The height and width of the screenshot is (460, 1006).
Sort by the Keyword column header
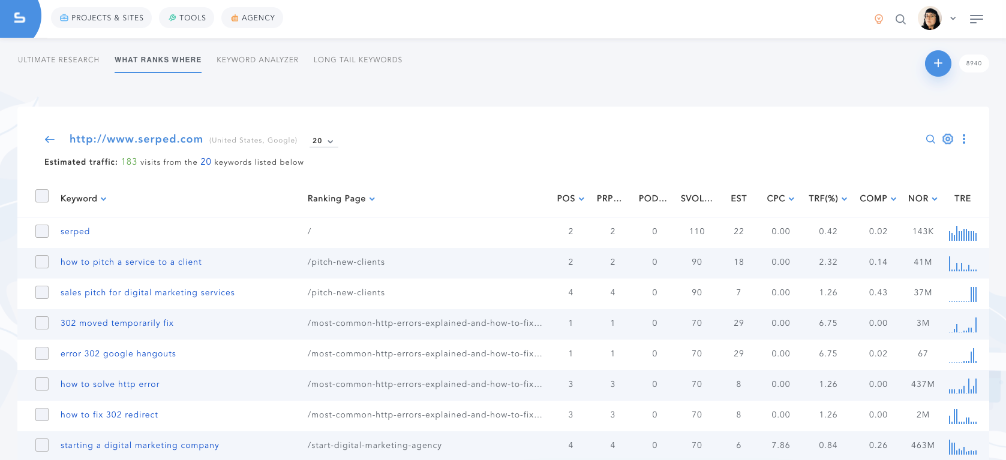tap(83, 199)
